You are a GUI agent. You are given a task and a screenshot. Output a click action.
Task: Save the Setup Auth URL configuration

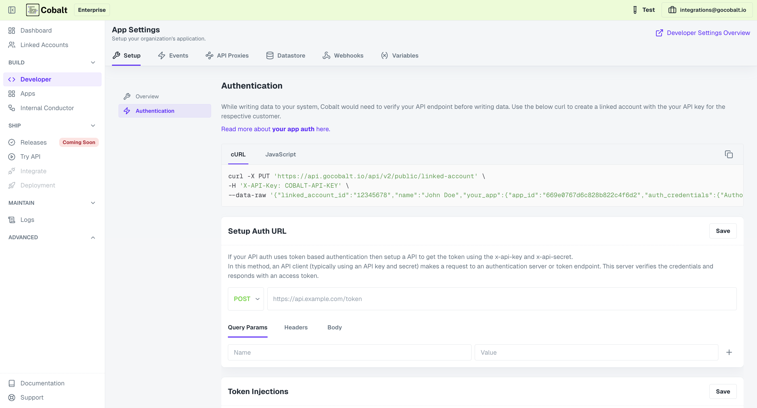point(723,231)
